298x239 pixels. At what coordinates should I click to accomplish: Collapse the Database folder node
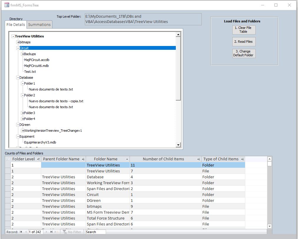pyautogui.click(x=18, y=78)
